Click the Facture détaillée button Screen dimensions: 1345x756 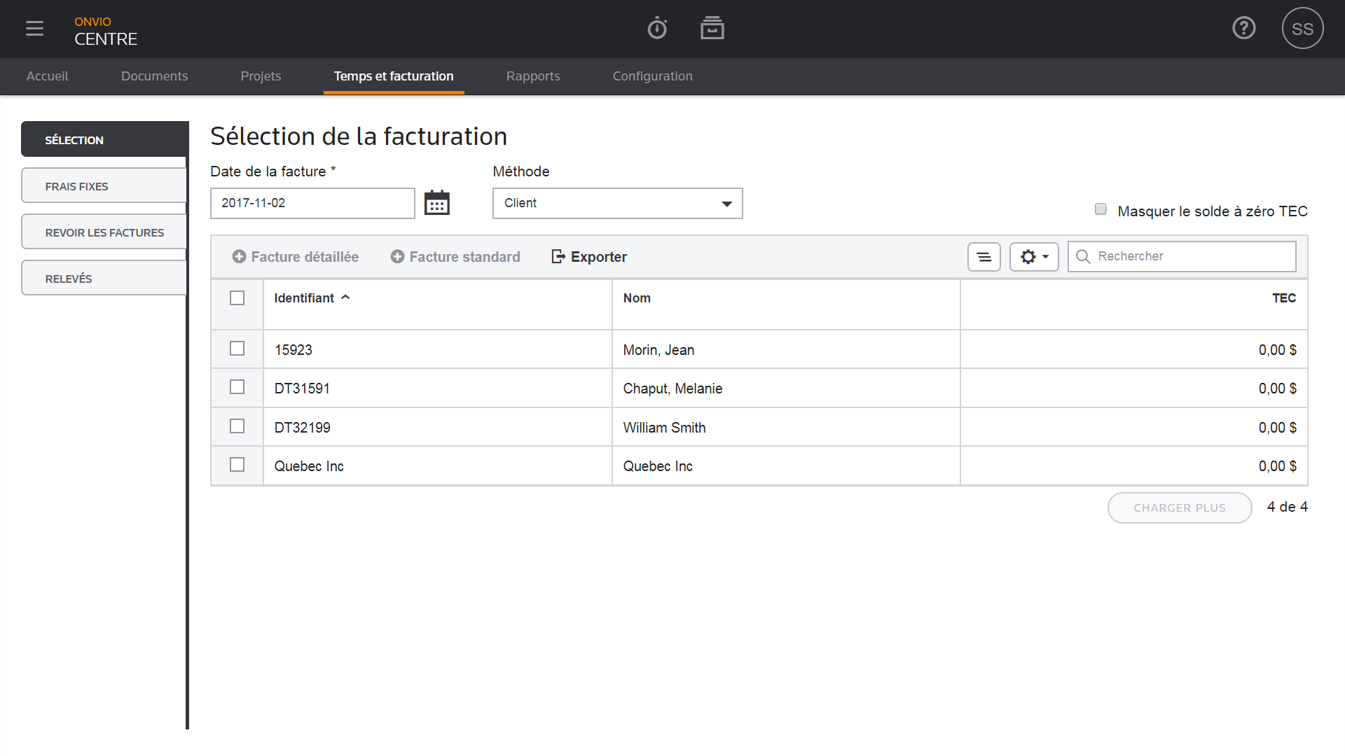click(x=295, y=257)
